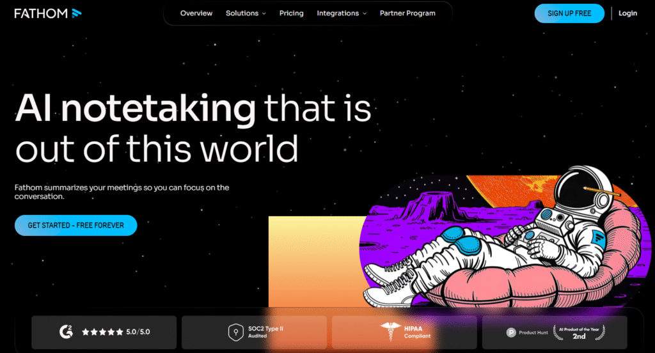
Task: Expand the Solutions dropdown chevron
Action: (x=264, y=14)
